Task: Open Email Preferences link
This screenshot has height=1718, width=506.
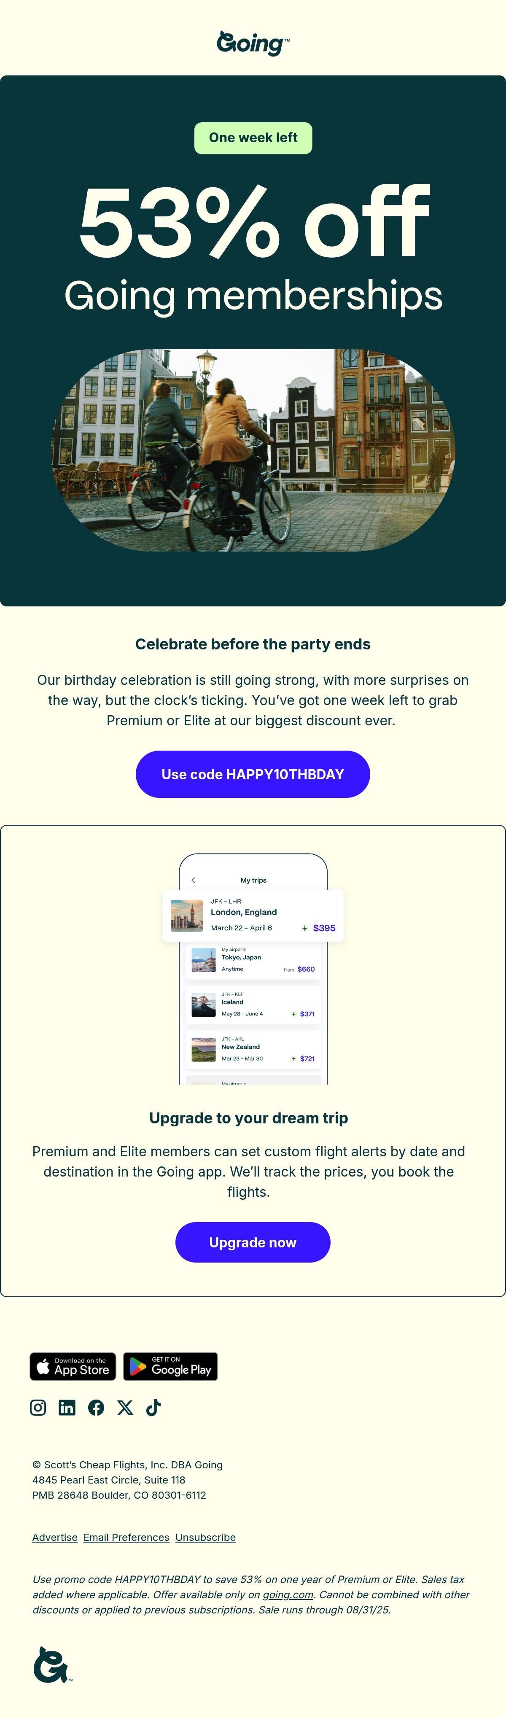Action: click(126, 1537)
